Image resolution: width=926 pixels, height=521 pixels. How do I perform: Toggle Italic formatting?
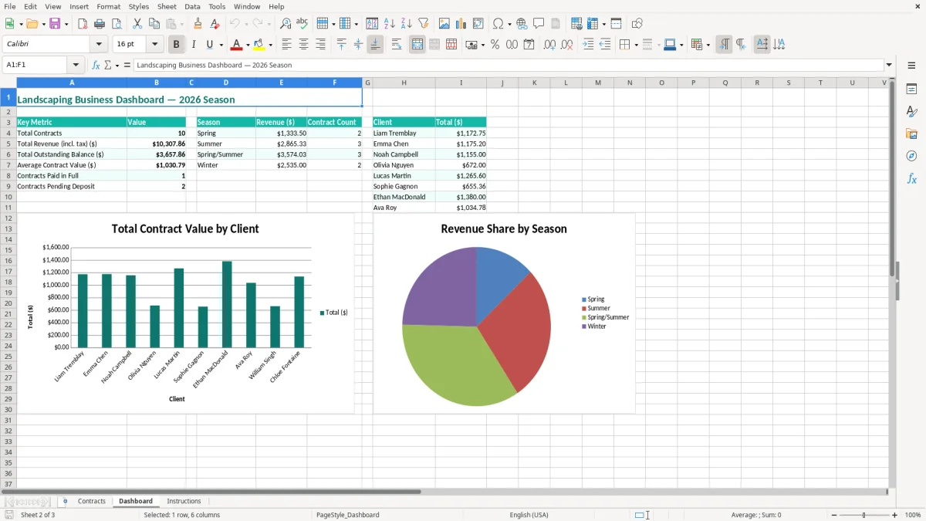point(194,45)
